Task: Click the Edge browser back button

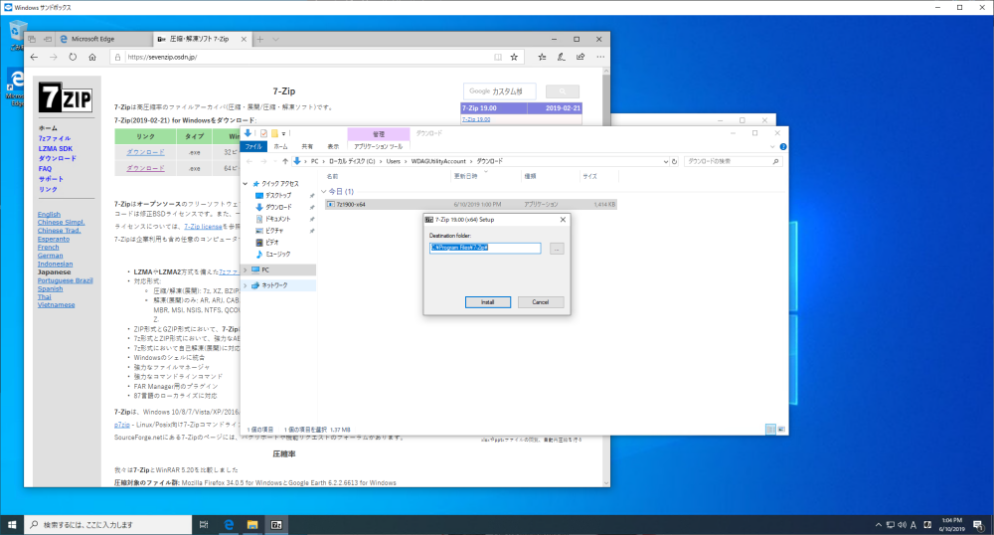Action: click(x=34, y=57)
